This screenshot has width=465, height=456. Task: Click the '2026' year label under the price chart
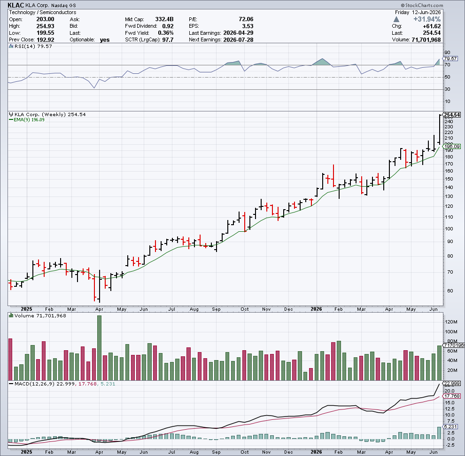(316, 309)
